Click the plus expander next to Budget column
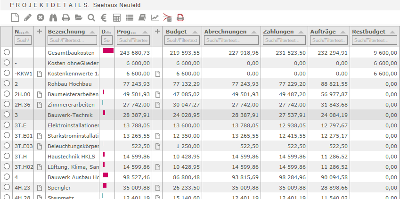Screen dimensions: 400x199 (x=157, y=31)
